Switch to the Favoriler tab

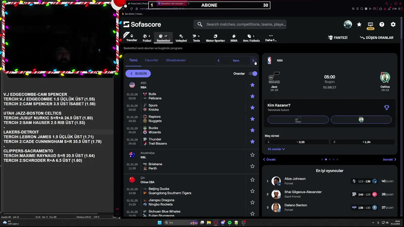click(x=152, y=60)
